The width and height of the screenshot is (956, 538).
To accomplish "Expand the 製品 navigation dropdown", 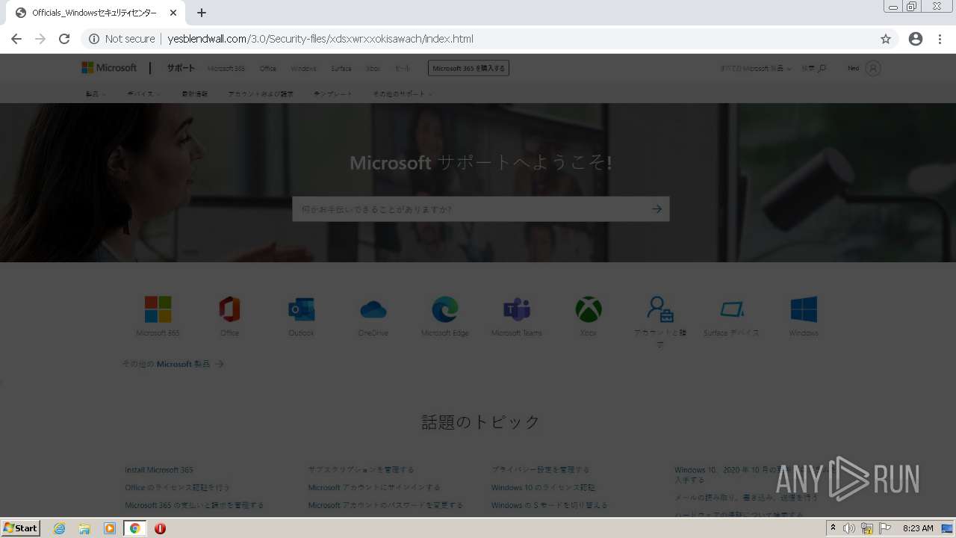I will (x=96, y=94).
